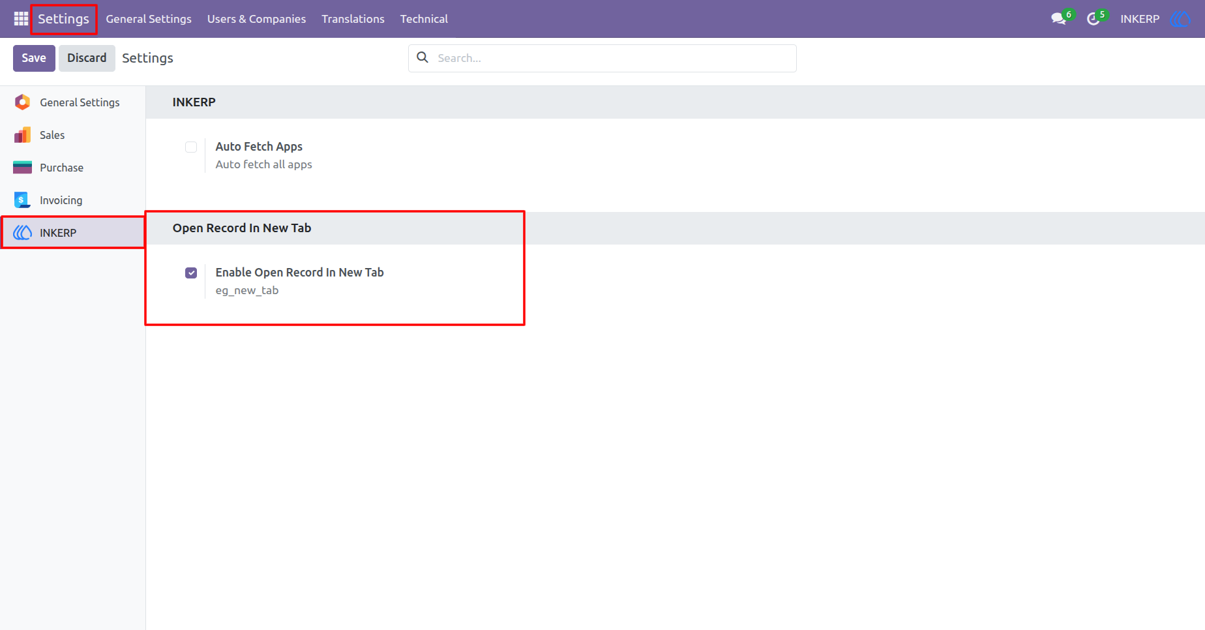
Task: Open the conversations chat bubble icon
Action: pos(1059,19)
